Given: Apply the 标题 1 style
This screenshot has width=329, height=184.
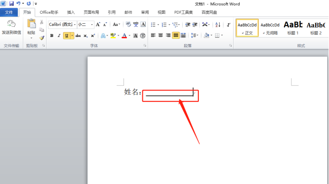Looking at the screenshot, I should pos(293,28).
